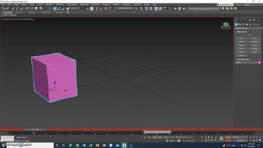
Task: Click the Cone primitive button
Action: 254,38
